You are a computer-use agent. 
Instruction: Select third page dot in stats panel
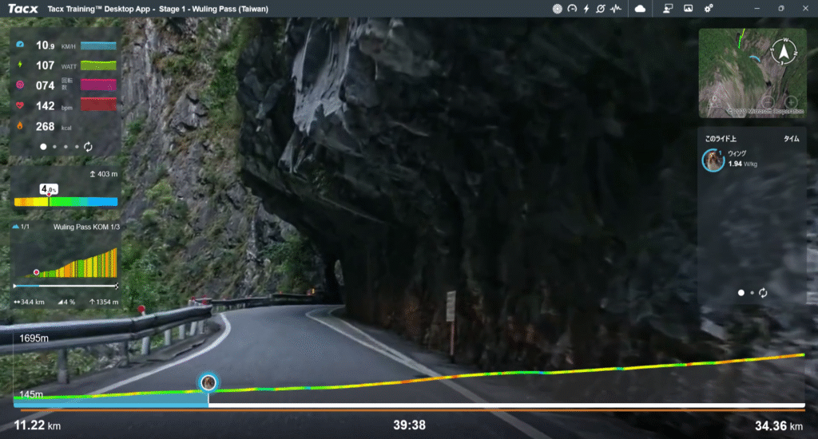click(66, 147)
